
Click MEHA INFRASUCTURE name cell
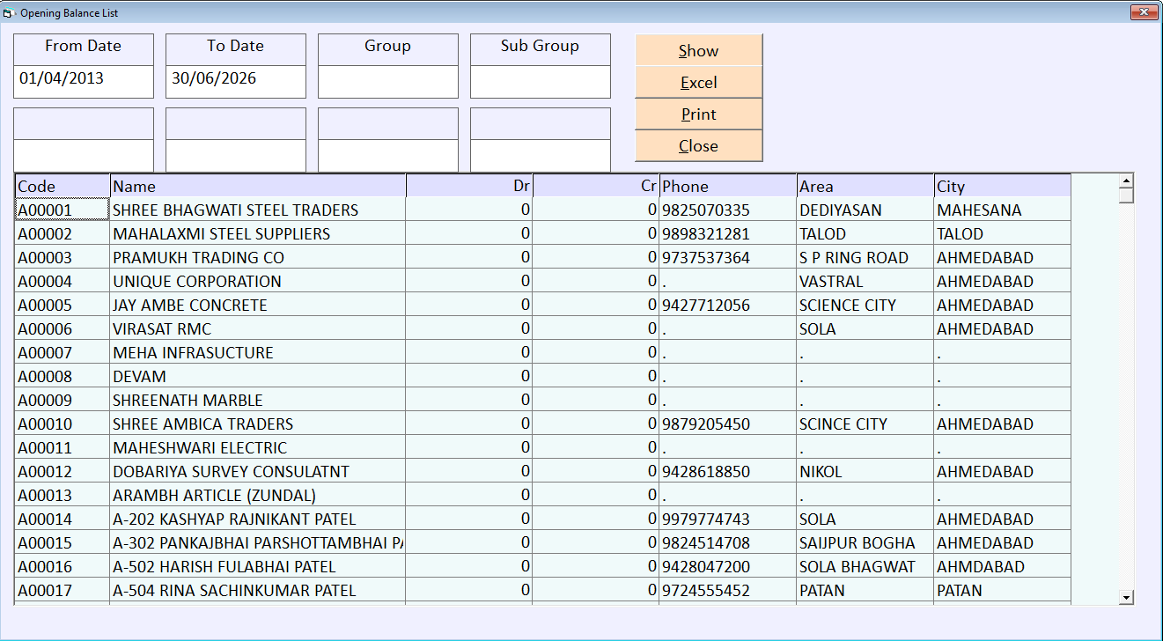(x=258, y=353)
